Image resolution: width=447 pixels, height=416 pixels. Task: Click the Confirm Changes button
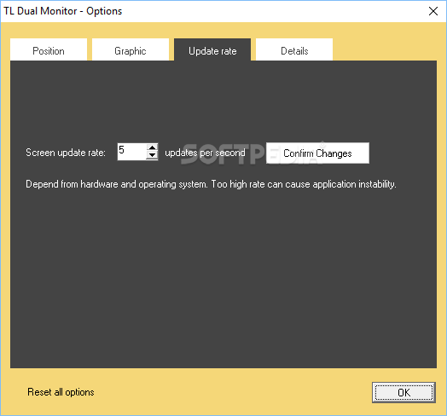(x=317, y=153)
